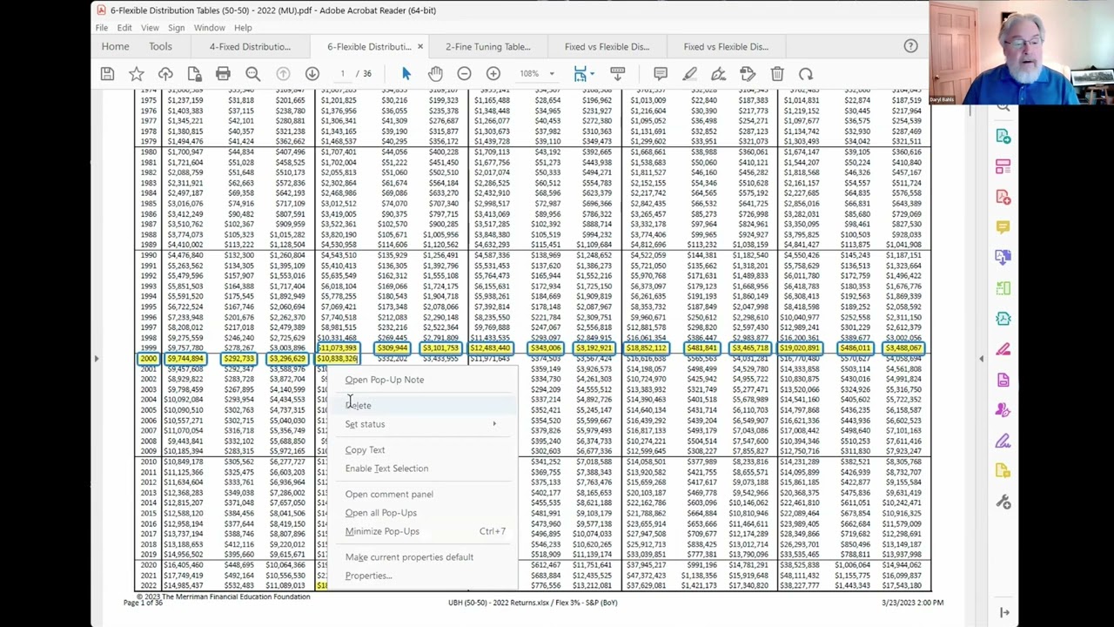Image resolution: width=1114 pixels, height=627 pixels.
Task: Open the teal Compress PDF sidebar tool
Action: [1003, 319]
